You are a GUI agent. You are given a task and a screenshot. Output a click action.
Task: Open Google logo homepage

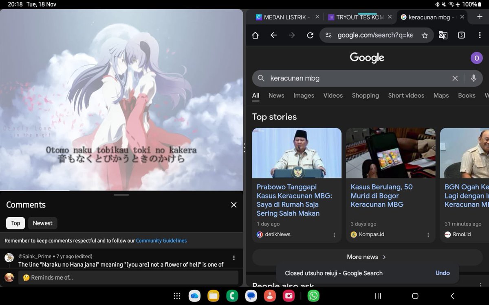click(367, 58)
